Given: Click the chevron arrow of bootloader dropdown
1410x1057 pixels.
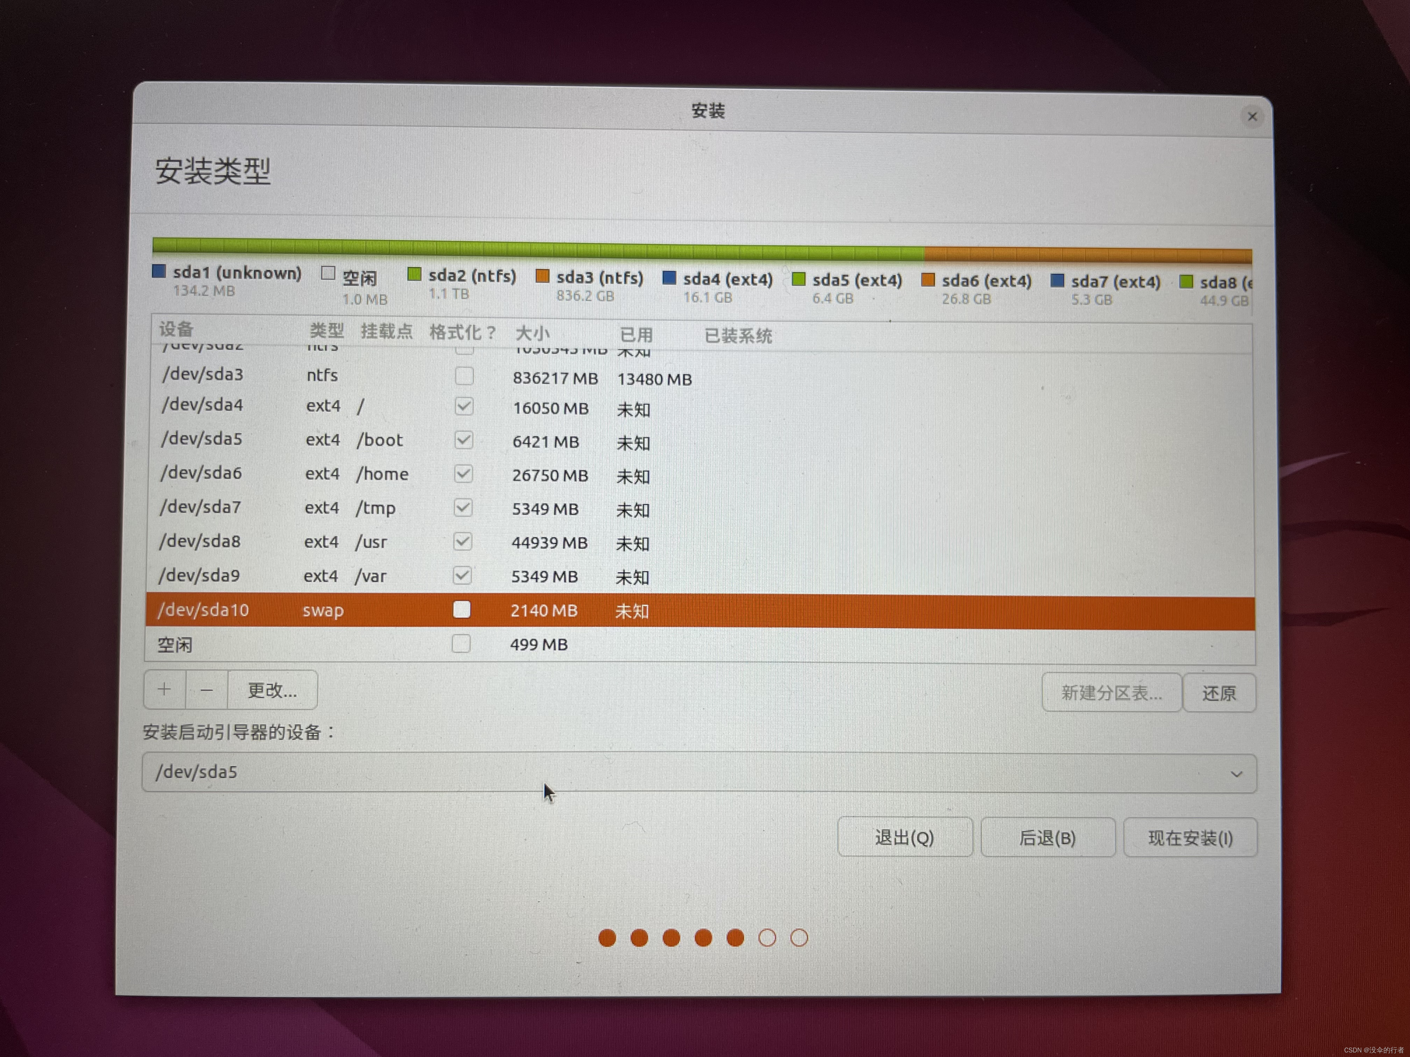Looking at the screenshot, I should coord(1236,774).
